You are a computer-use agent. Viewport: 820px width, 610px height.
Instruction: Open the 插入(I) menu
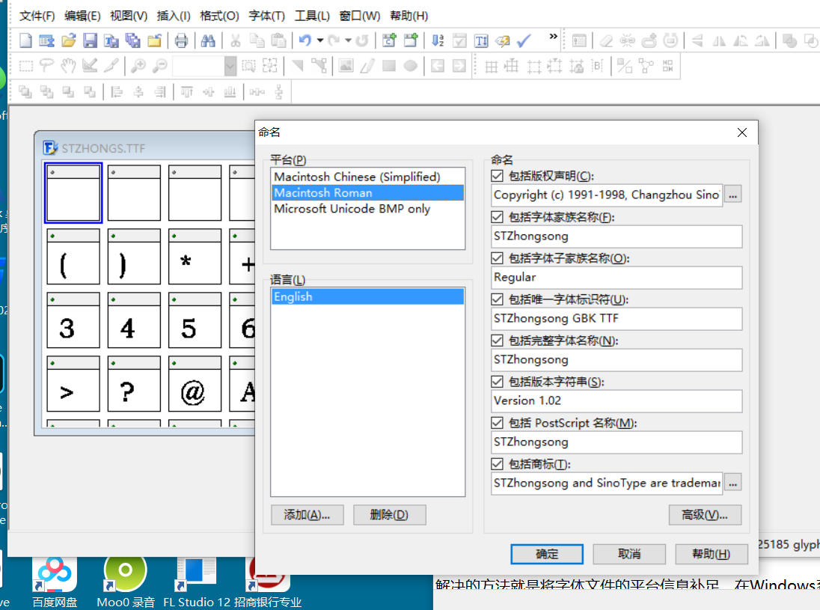coord(174,16)
